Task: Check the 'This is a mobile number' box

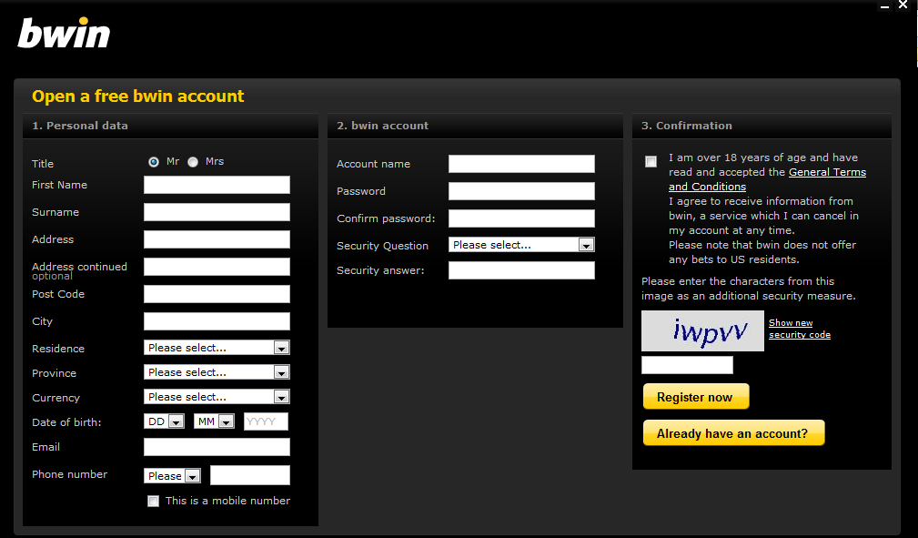Action: pyautogui.click(x=153, y=501)
